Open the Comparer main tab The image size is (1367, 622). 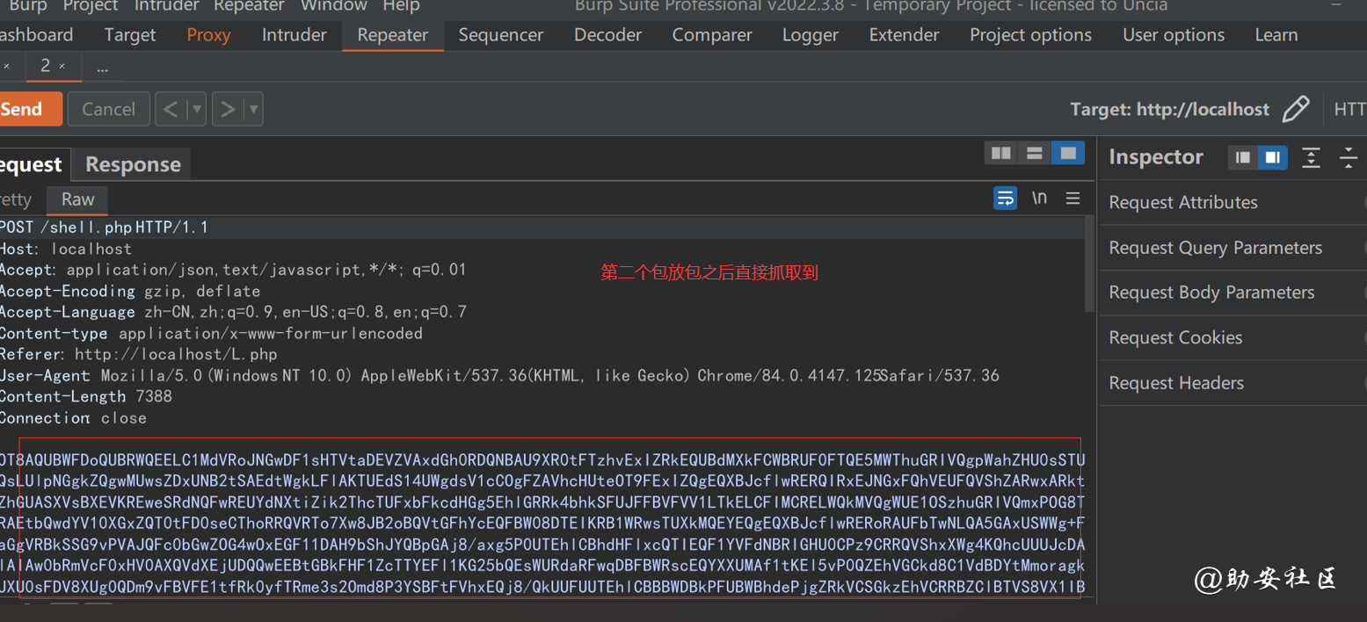[712, 35]
